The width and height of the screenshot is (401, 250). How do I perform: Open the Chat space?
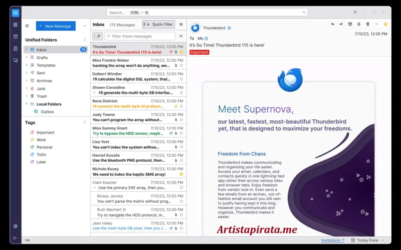[x=16, y=60]
